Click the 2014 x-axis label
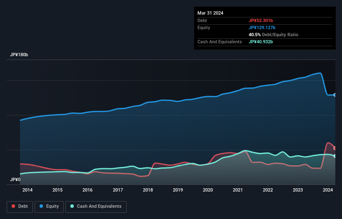The height and width of the screenshot is (219, 342). point(27,190)
